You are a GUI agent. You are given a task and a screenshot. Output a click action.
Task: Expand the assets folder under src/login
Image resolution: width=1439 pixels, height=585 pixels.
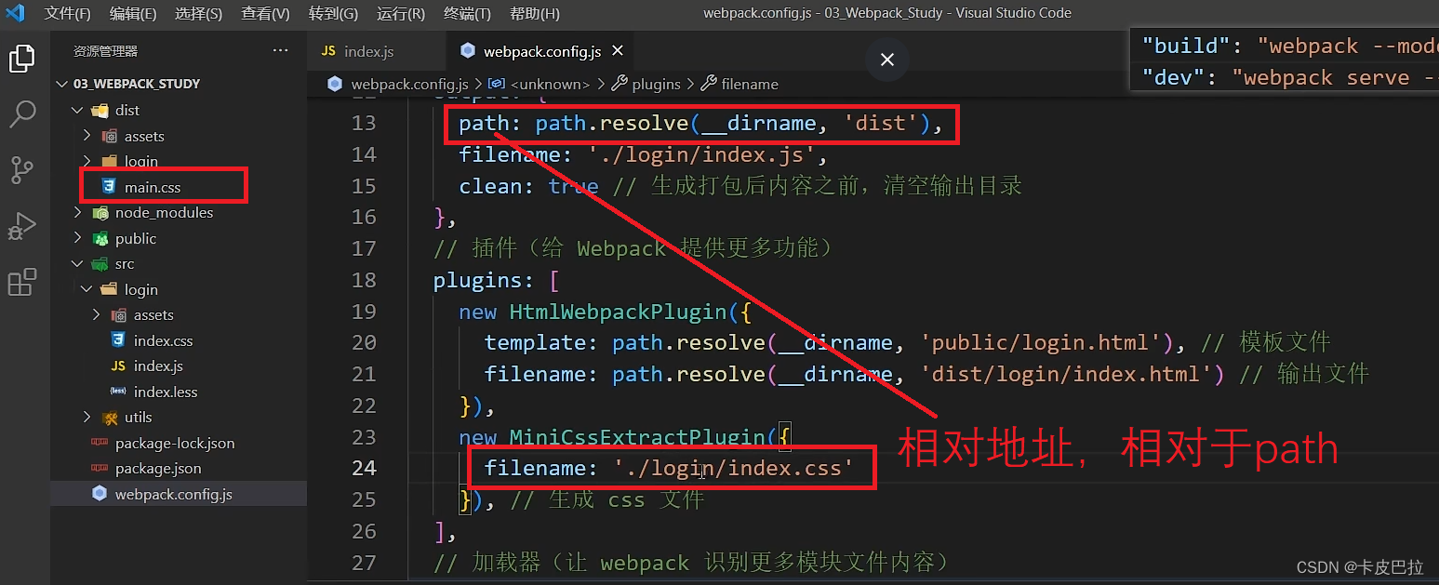(x=97, y=315)
